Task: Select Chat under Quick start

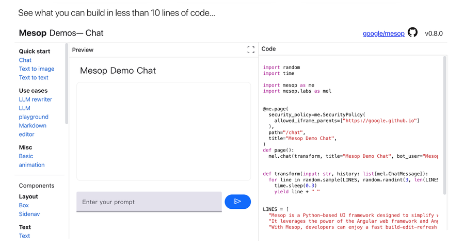Action: pyautogui.click(x=25, y=60)
